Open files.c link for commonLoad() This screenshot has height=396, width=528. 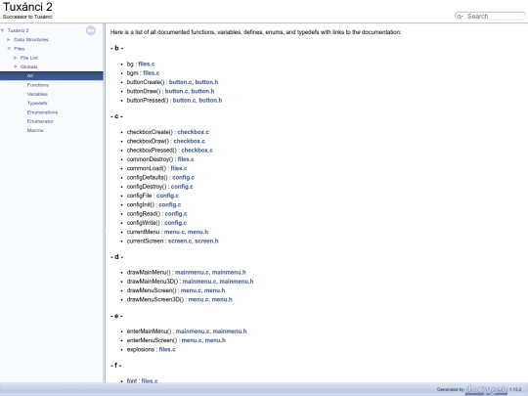[179, 168]
